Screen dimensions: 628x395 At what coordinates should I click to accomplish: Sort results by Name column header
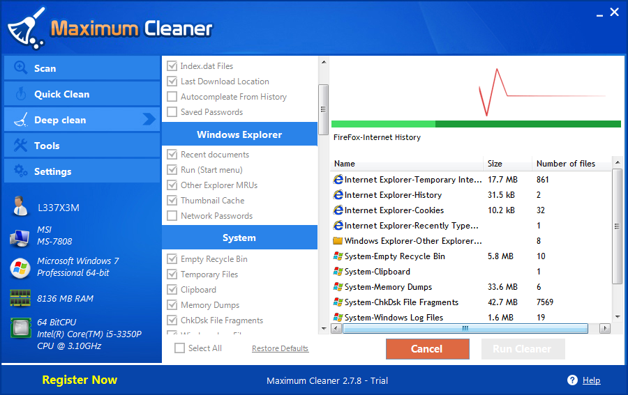coord(408,164)
